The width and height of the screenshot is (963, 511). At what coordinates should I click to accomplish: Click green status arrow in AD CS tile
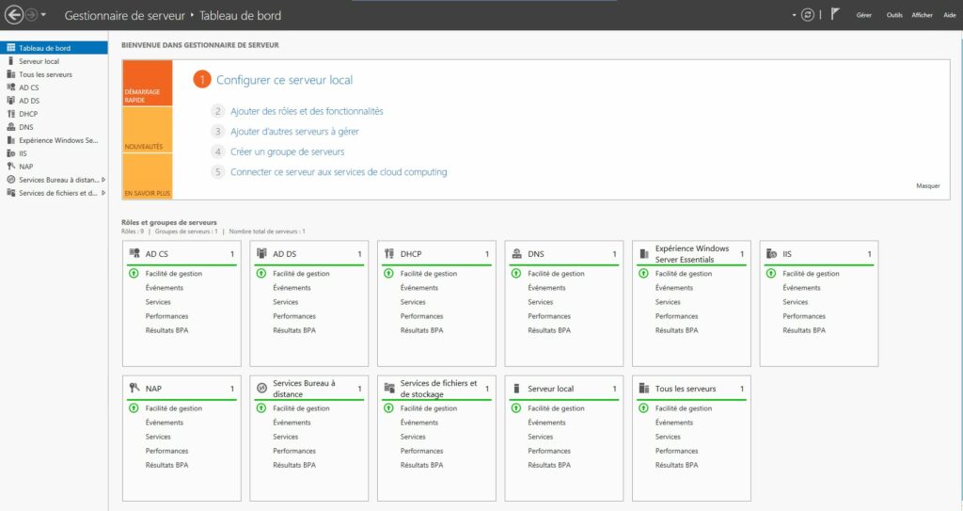coord(134,274)
